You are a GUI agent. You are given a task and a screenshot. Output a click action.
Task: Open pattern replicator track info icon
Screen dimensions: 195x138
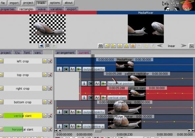[84, 83]
